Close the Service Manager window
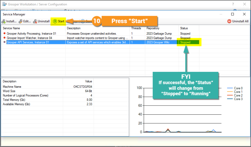 [244, 14]
